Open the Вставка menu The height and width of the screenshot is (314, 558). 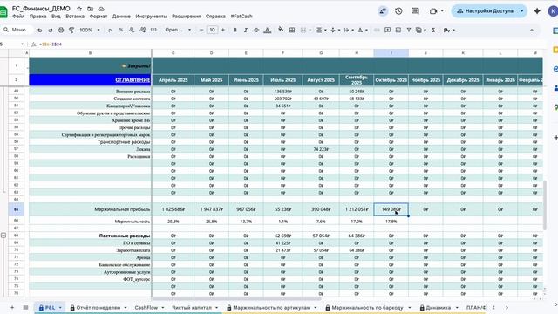pyautogui.click(x=75, y=17)
